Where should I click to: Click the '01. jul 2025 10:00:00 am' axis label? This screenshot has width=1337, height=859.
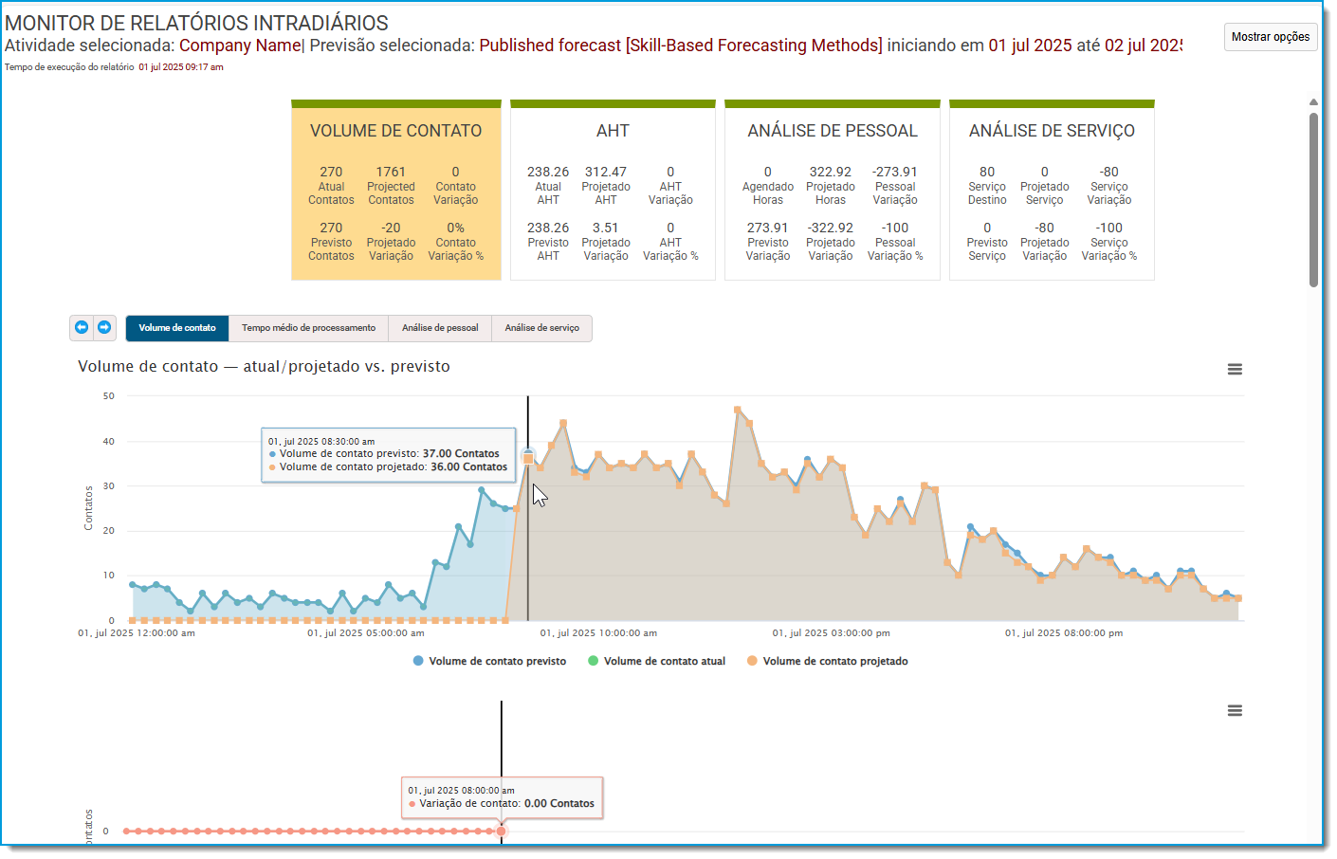click(598, 633)
